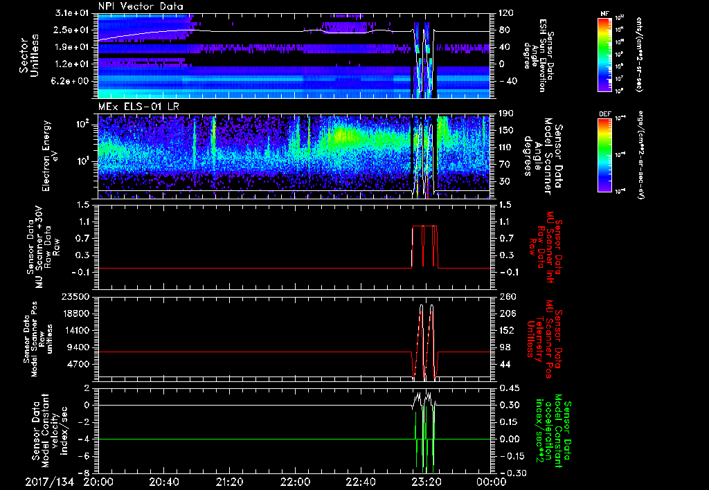Click the 22:40 time axis label
Viewport: 709px width, 490px height.
(x=360, y=482)
